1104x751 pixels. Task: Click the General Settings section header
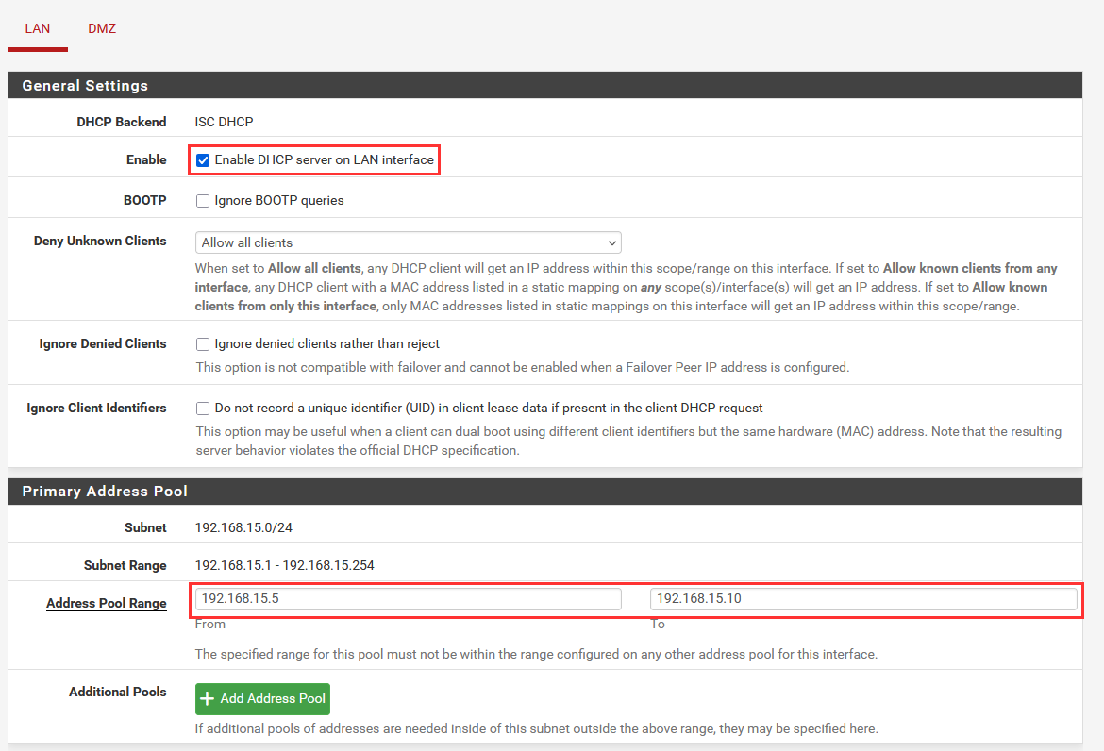coord(85,85)
